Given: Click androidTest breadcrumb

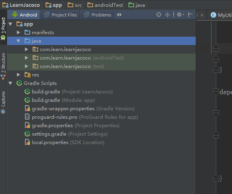Looking at the screenshot, I should (105, 5).
